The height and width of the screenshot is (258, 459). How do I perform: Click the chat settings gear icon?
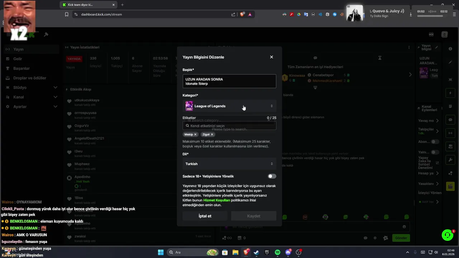375,238
